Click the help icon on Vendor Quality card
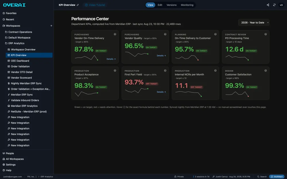 [165, 34]
